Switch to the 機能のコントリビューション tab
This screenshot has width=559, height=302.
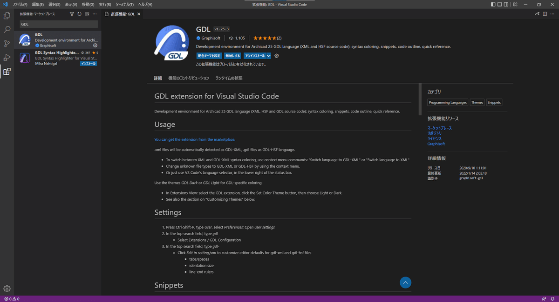click(x=189, y=78)
